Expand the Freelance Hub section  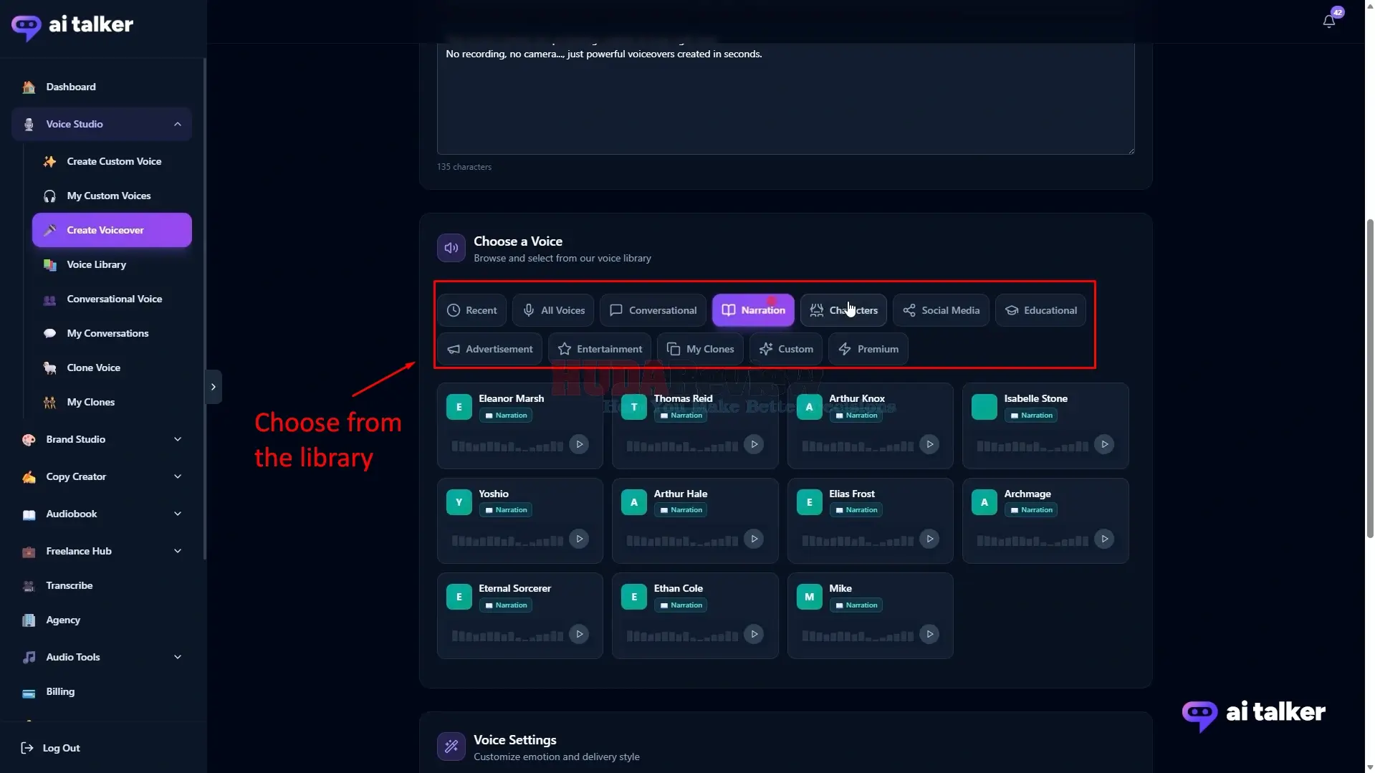click(102, 551)
